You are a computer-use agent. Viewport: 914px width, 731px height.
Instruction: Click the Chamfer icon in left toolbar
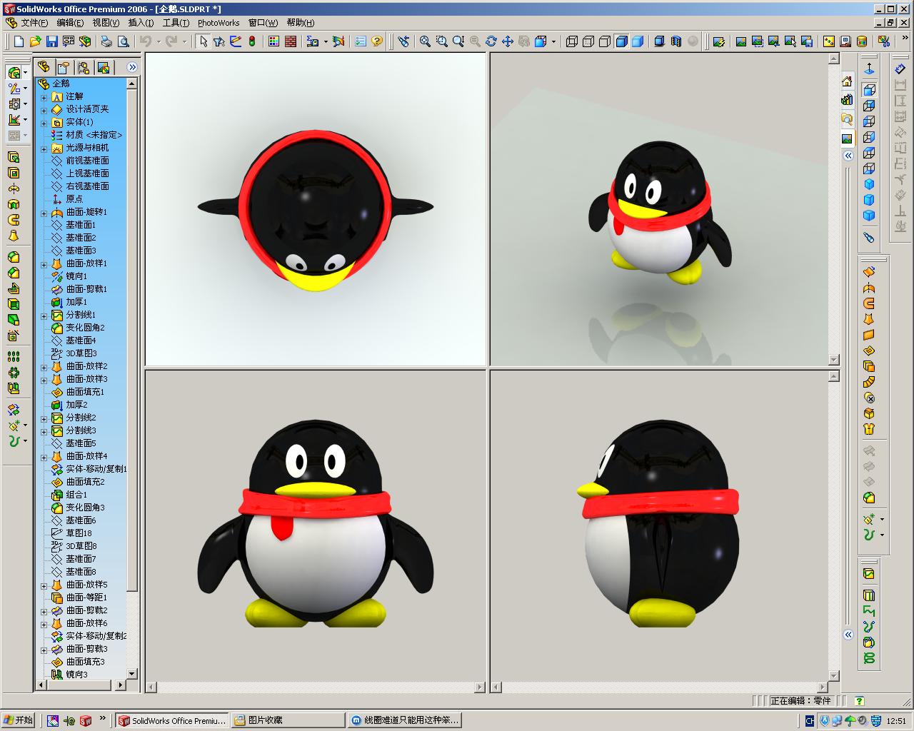[14, 273]
